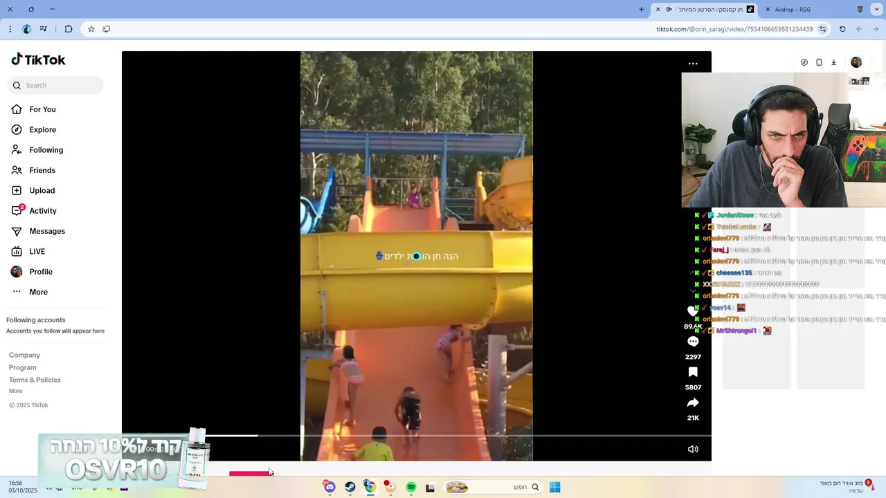The height and width of the screenshot is (498, 886).
Task: Click the Search input field
Action: 56,85
